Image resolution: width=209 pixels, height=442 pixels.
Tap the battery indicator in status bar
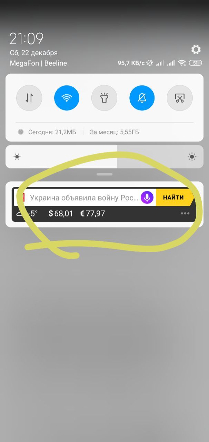pyautogui.click(x=195, y=63)
